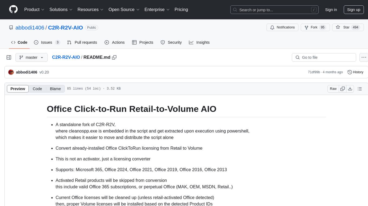
Task: Expand the Enterprise menu
Action: point(157,9)
